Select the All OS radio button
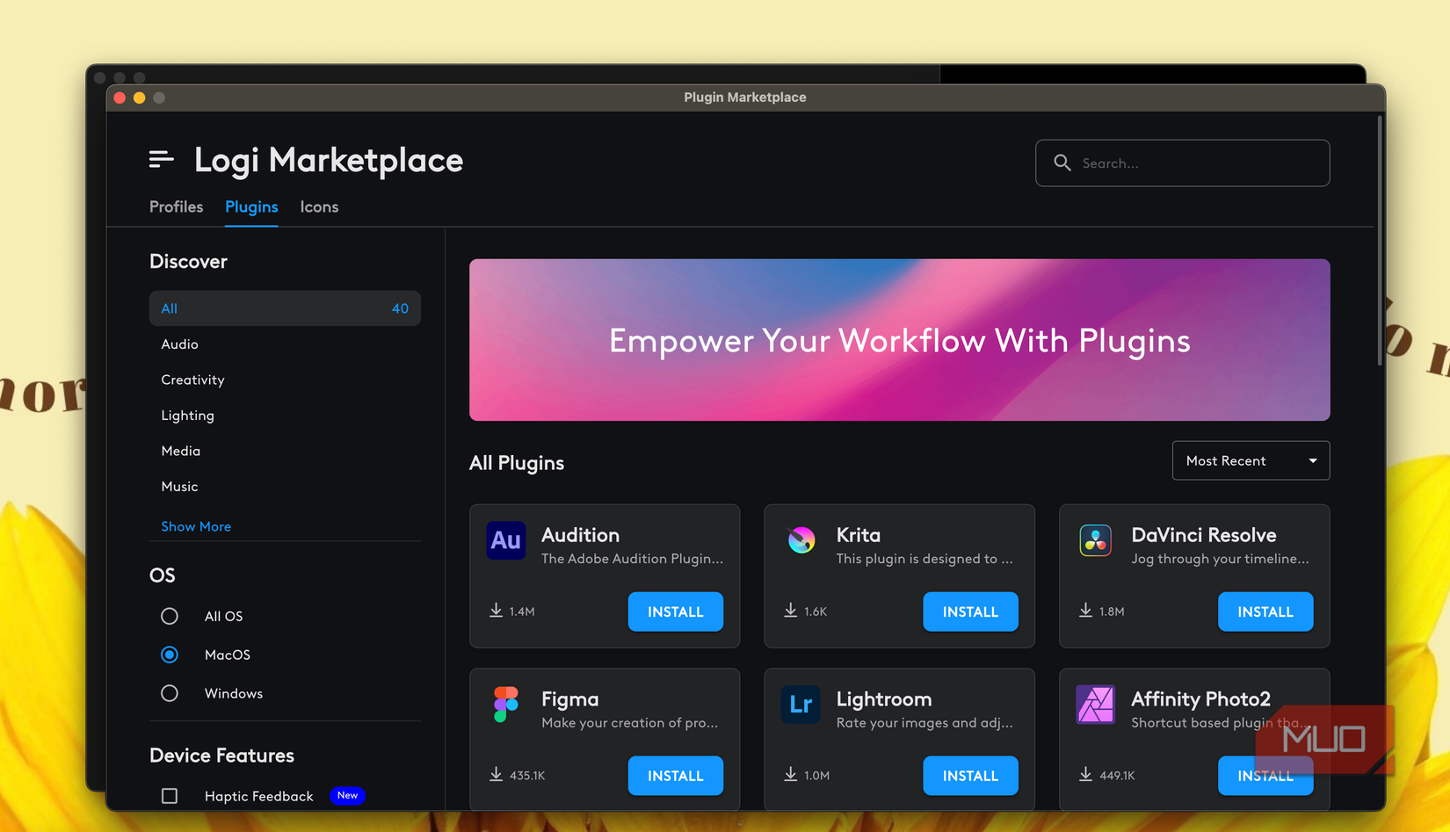Screen dimensions: 1450x832 click(170, 616)
